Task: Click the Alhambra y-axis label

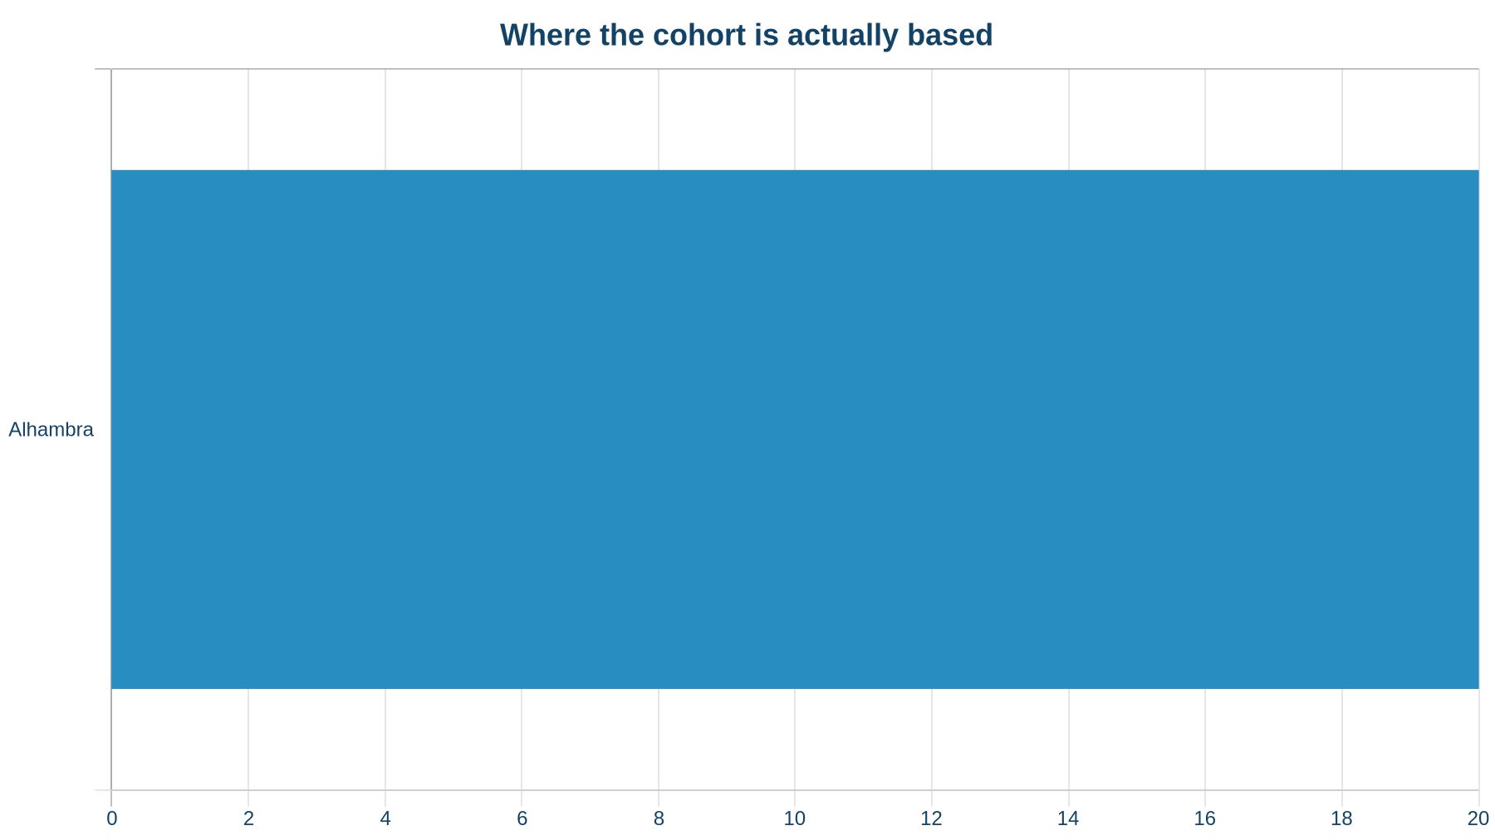Action: coord(51,430)
